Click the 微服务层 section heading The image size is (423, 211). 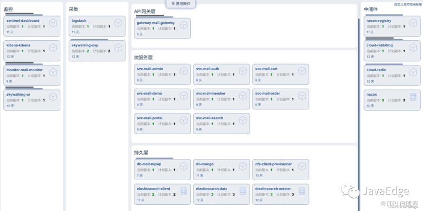click(x=143, y=57)
